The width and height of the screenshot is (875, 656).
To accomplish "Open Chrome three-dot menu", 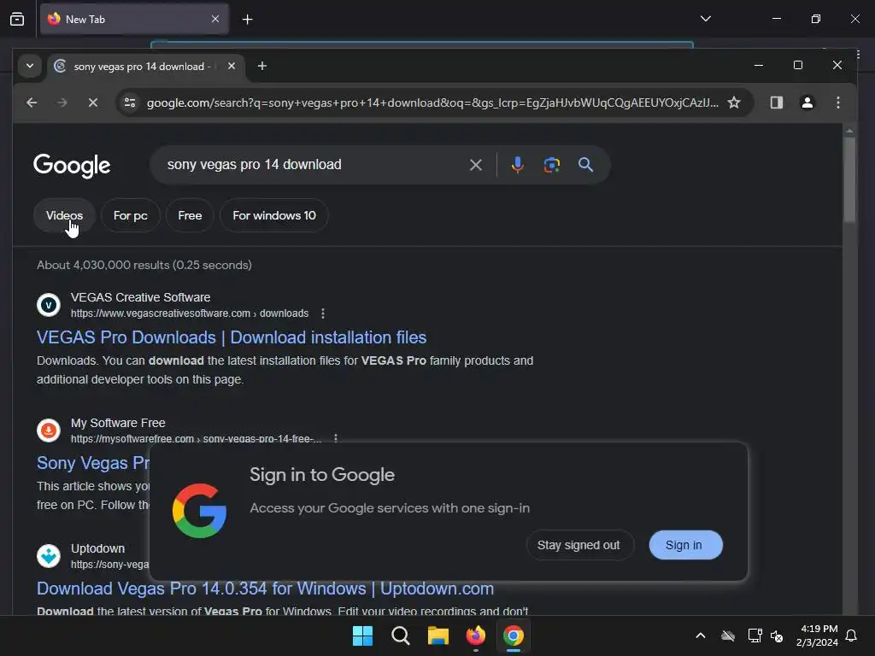I will point(837,102).
